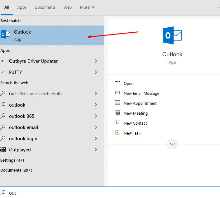Expand Outbyte Driver Updater chevron

(96, 61)
